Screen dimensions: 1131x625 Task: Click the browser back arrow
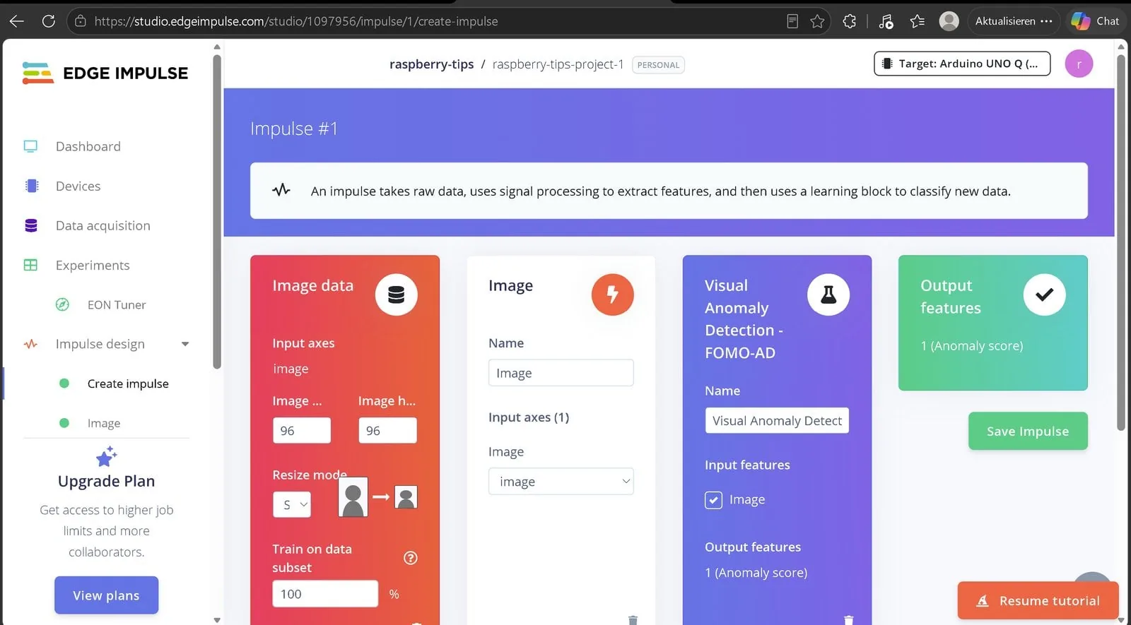point(17,21)
